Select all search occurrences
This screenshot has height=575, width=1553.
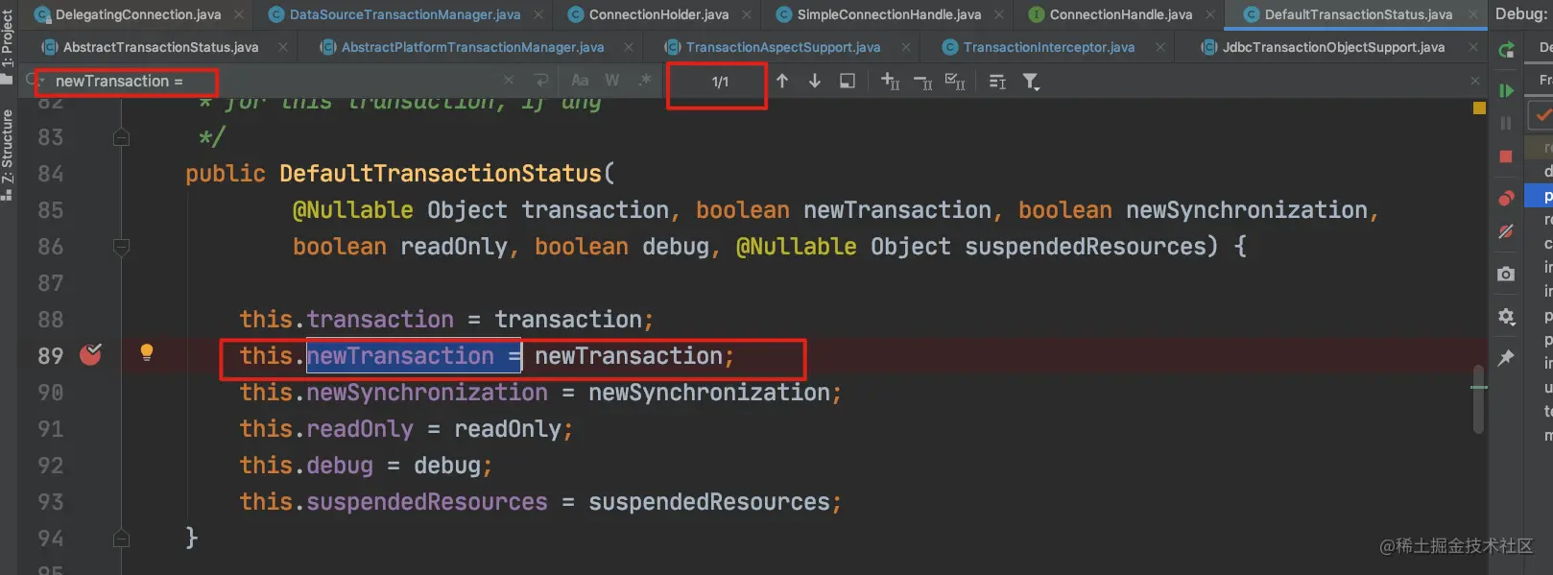(x=955, y=82)
